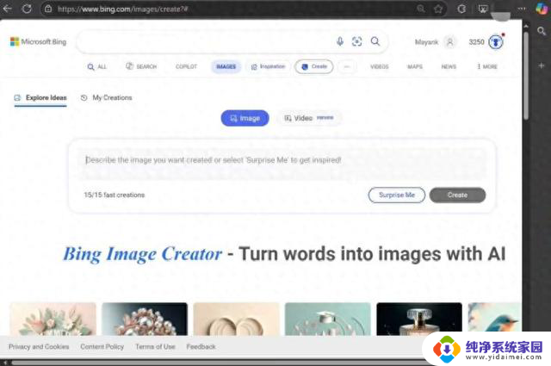Open the teal graduation cap thumbnail
The image size is (551, 366).
click(x=328, y=319)
